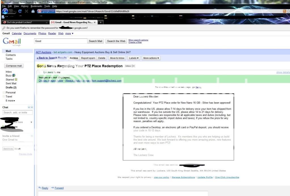The image size is (290, 196).
Task: Open the View menu
Action: pos(16,6)
